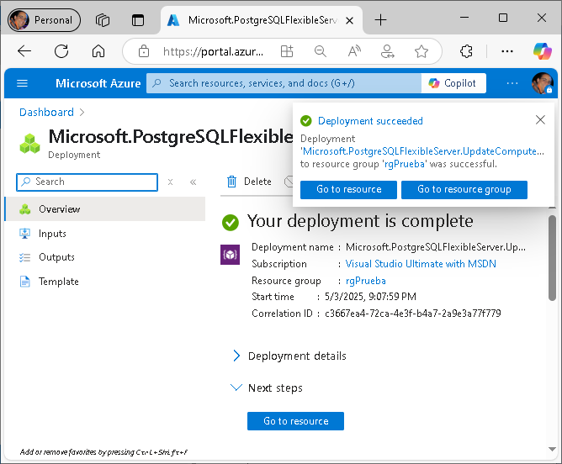
Task: Click Go to resource in notification
Action: click(349, 189)
